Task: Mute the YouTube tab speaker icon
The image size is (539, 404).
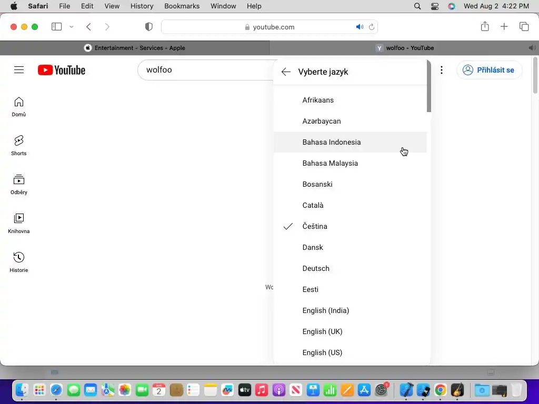Action: (x=532, y=48)
